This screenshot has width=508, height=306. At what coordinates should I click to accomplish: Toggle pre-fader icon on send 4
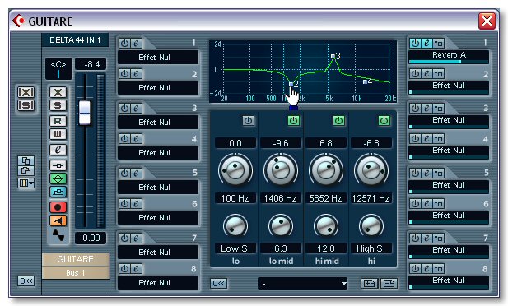(438, 139)
